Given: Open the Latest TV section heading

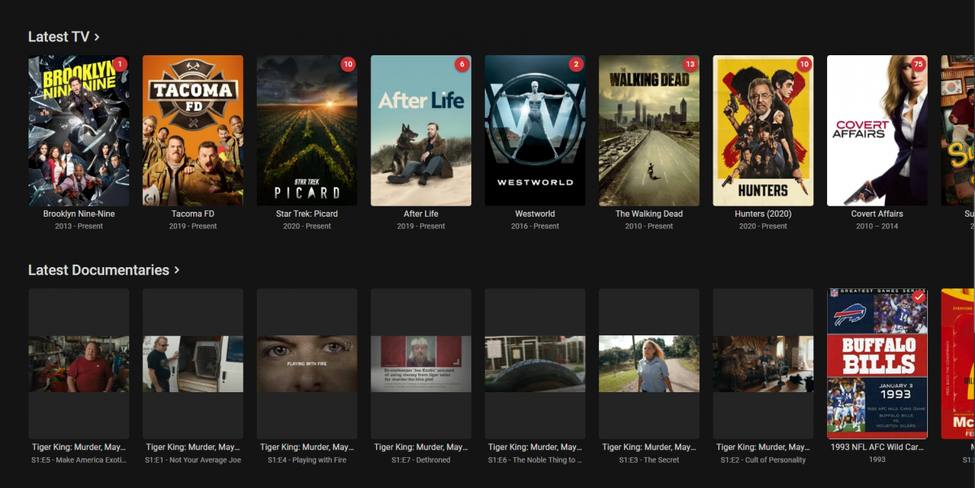Looking at the screenshot, I should pyautogui.click(x=58, y=37).
